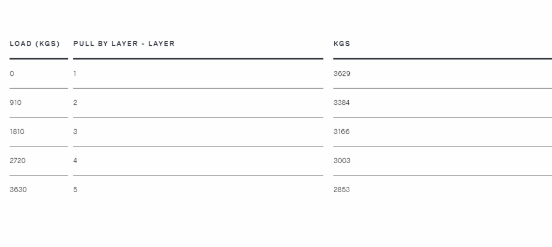
Task: Select the 3003 kgs value
Action: click(x=342, y=160)
